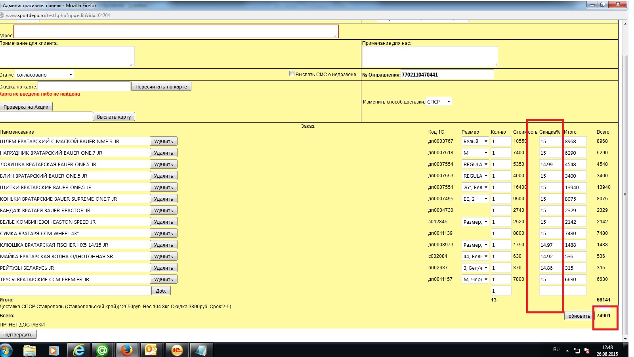
Task: Open delivery method dropdown СПСР
Action: pos(438,102)
